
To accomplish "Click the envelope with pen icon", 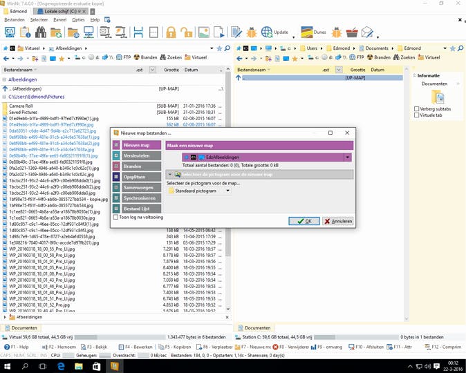I will pyautogui.click(x=367, y=32).
